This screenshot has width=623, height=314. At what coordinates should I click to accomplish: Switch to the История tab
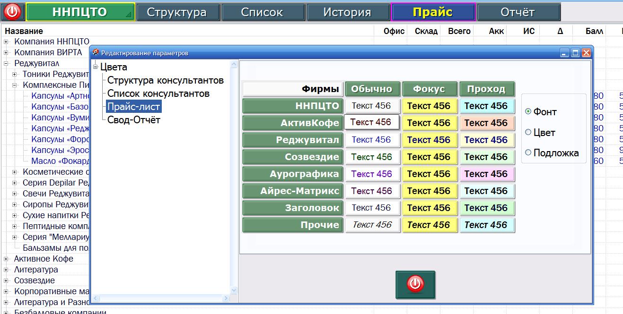347,12
